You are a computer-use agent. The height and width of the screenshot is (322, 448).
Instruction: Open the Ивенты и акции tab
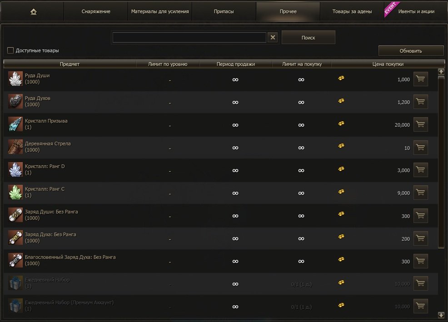point(416,11)
